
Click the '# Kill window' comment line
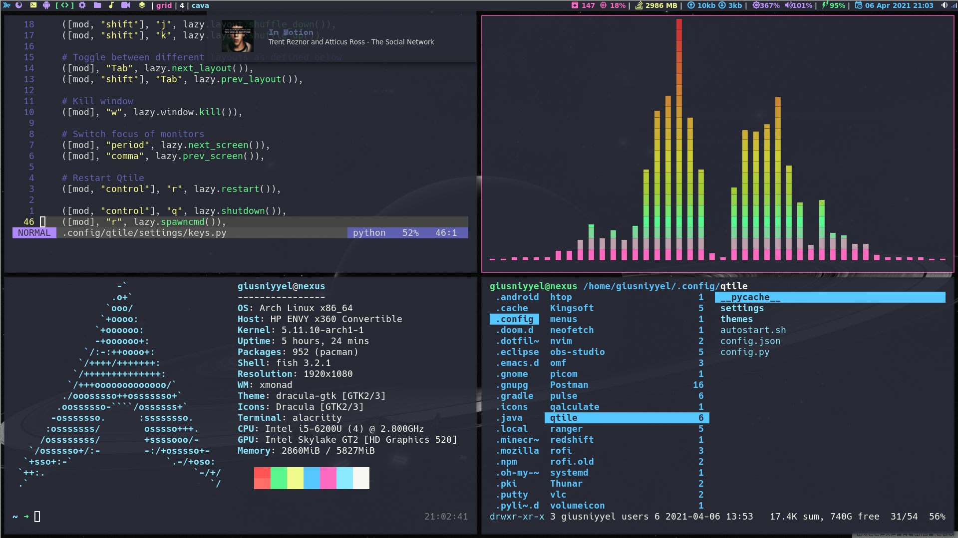coord(97,101)
